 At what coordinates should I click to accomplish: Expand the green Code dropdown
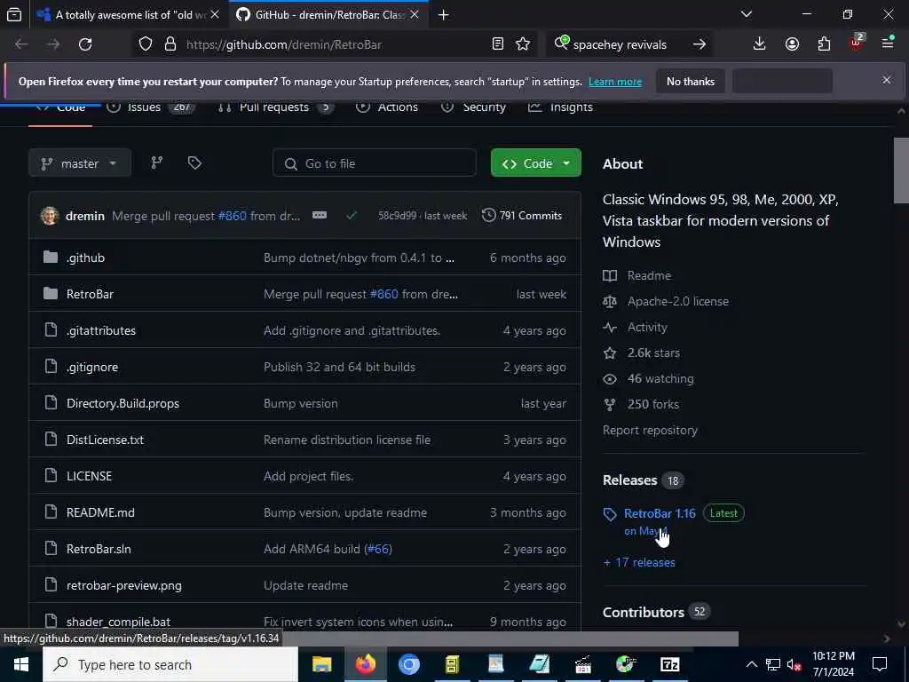pyautogui.click(x=535, y=163)
